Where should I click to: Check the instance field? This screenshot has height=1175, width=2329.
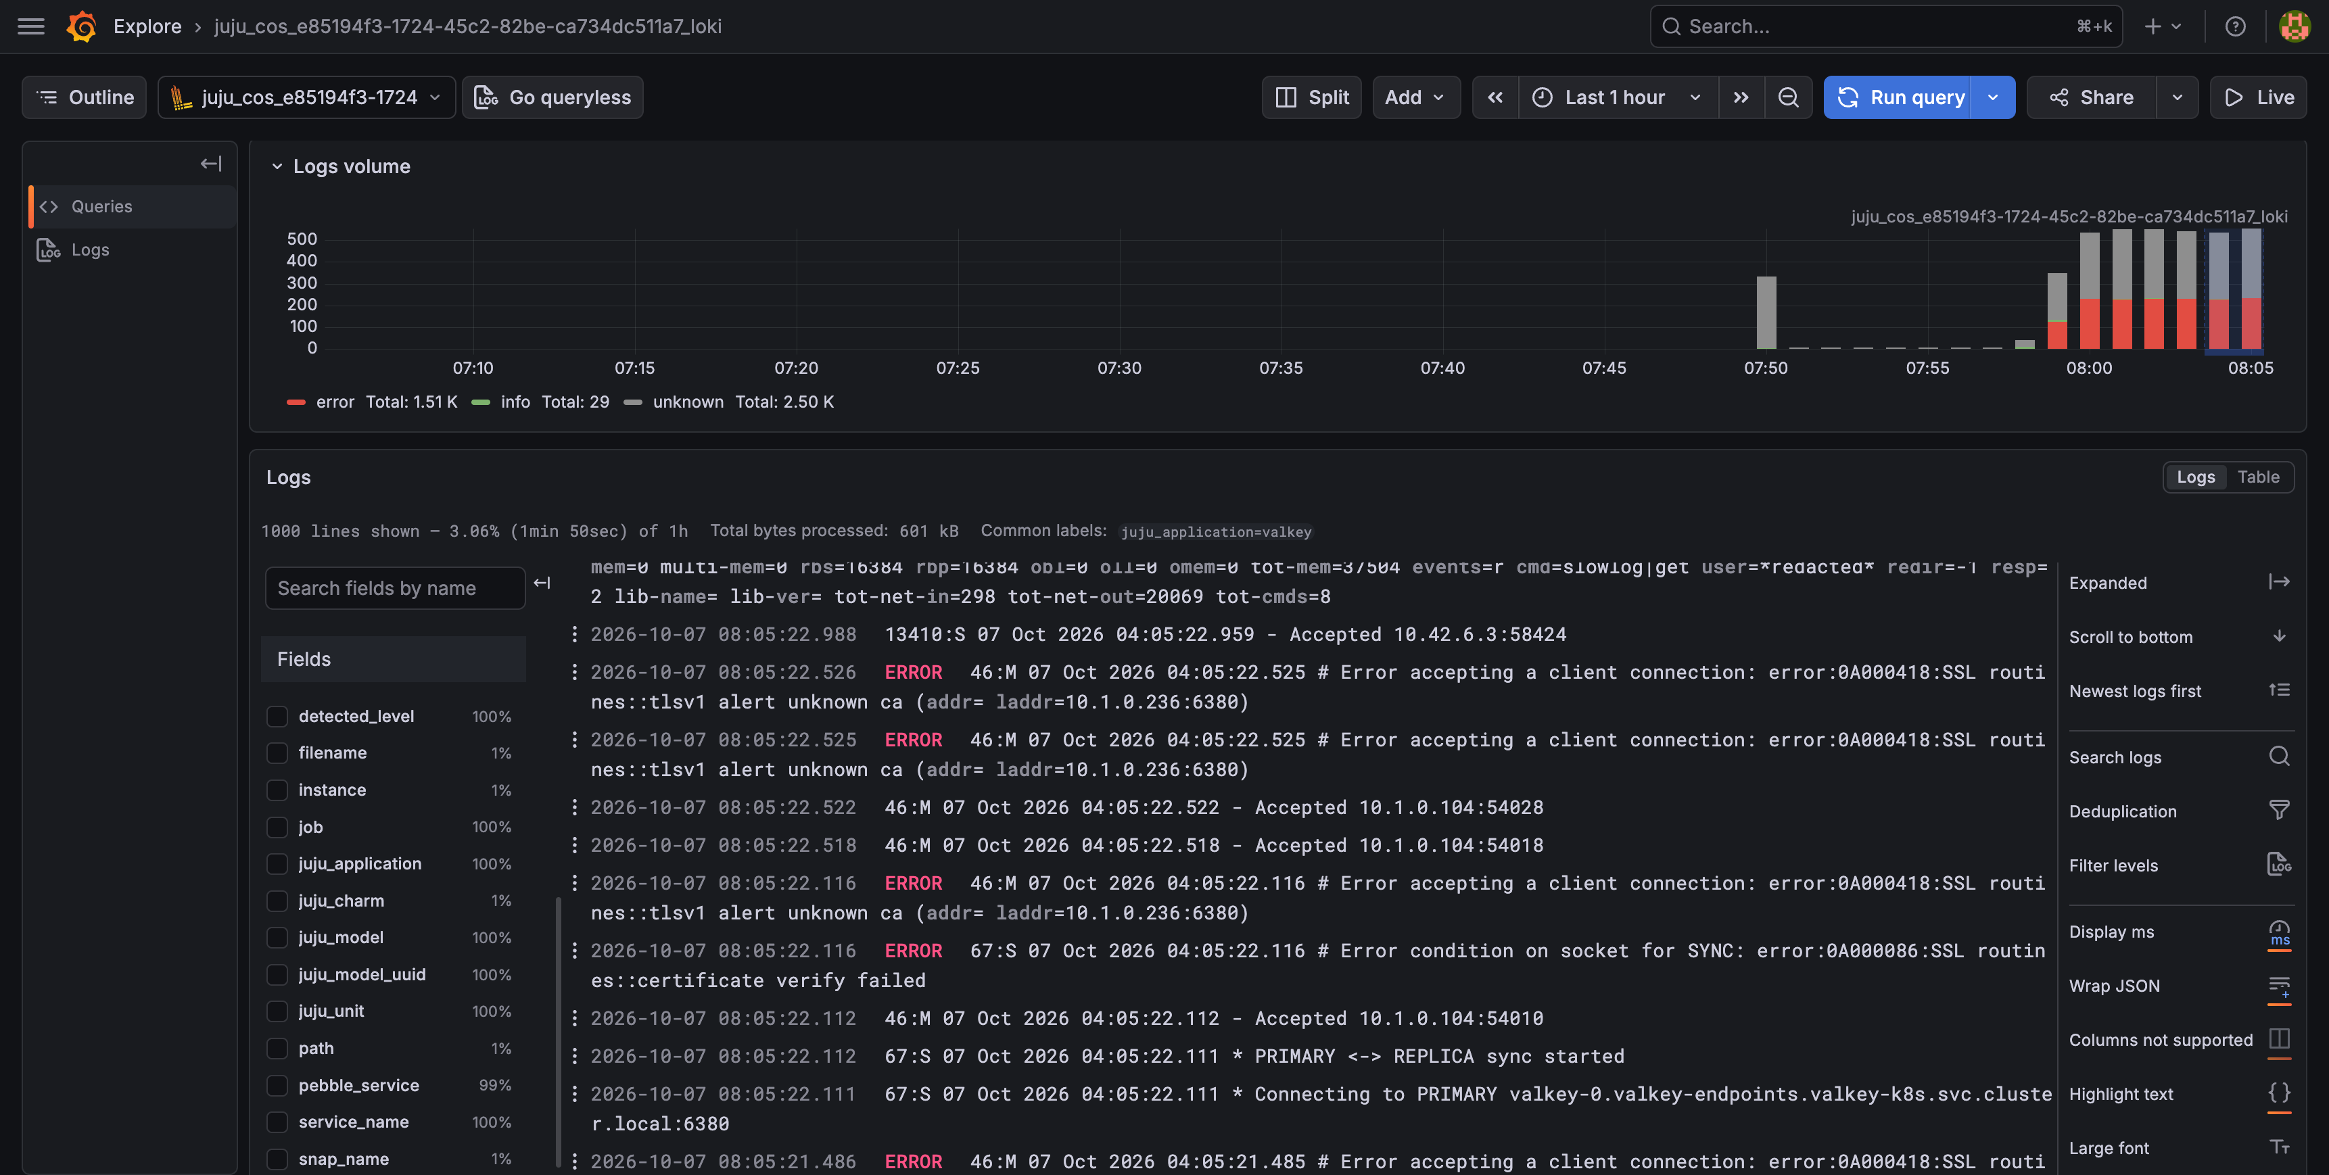(x=277, y=790)
